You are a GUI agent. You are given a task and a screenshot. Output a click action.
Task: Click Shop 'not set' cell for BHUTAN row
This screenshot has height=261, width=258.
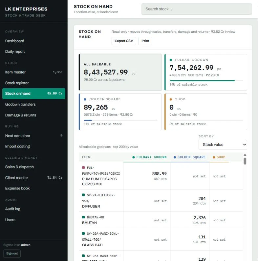tap(219, 220)
